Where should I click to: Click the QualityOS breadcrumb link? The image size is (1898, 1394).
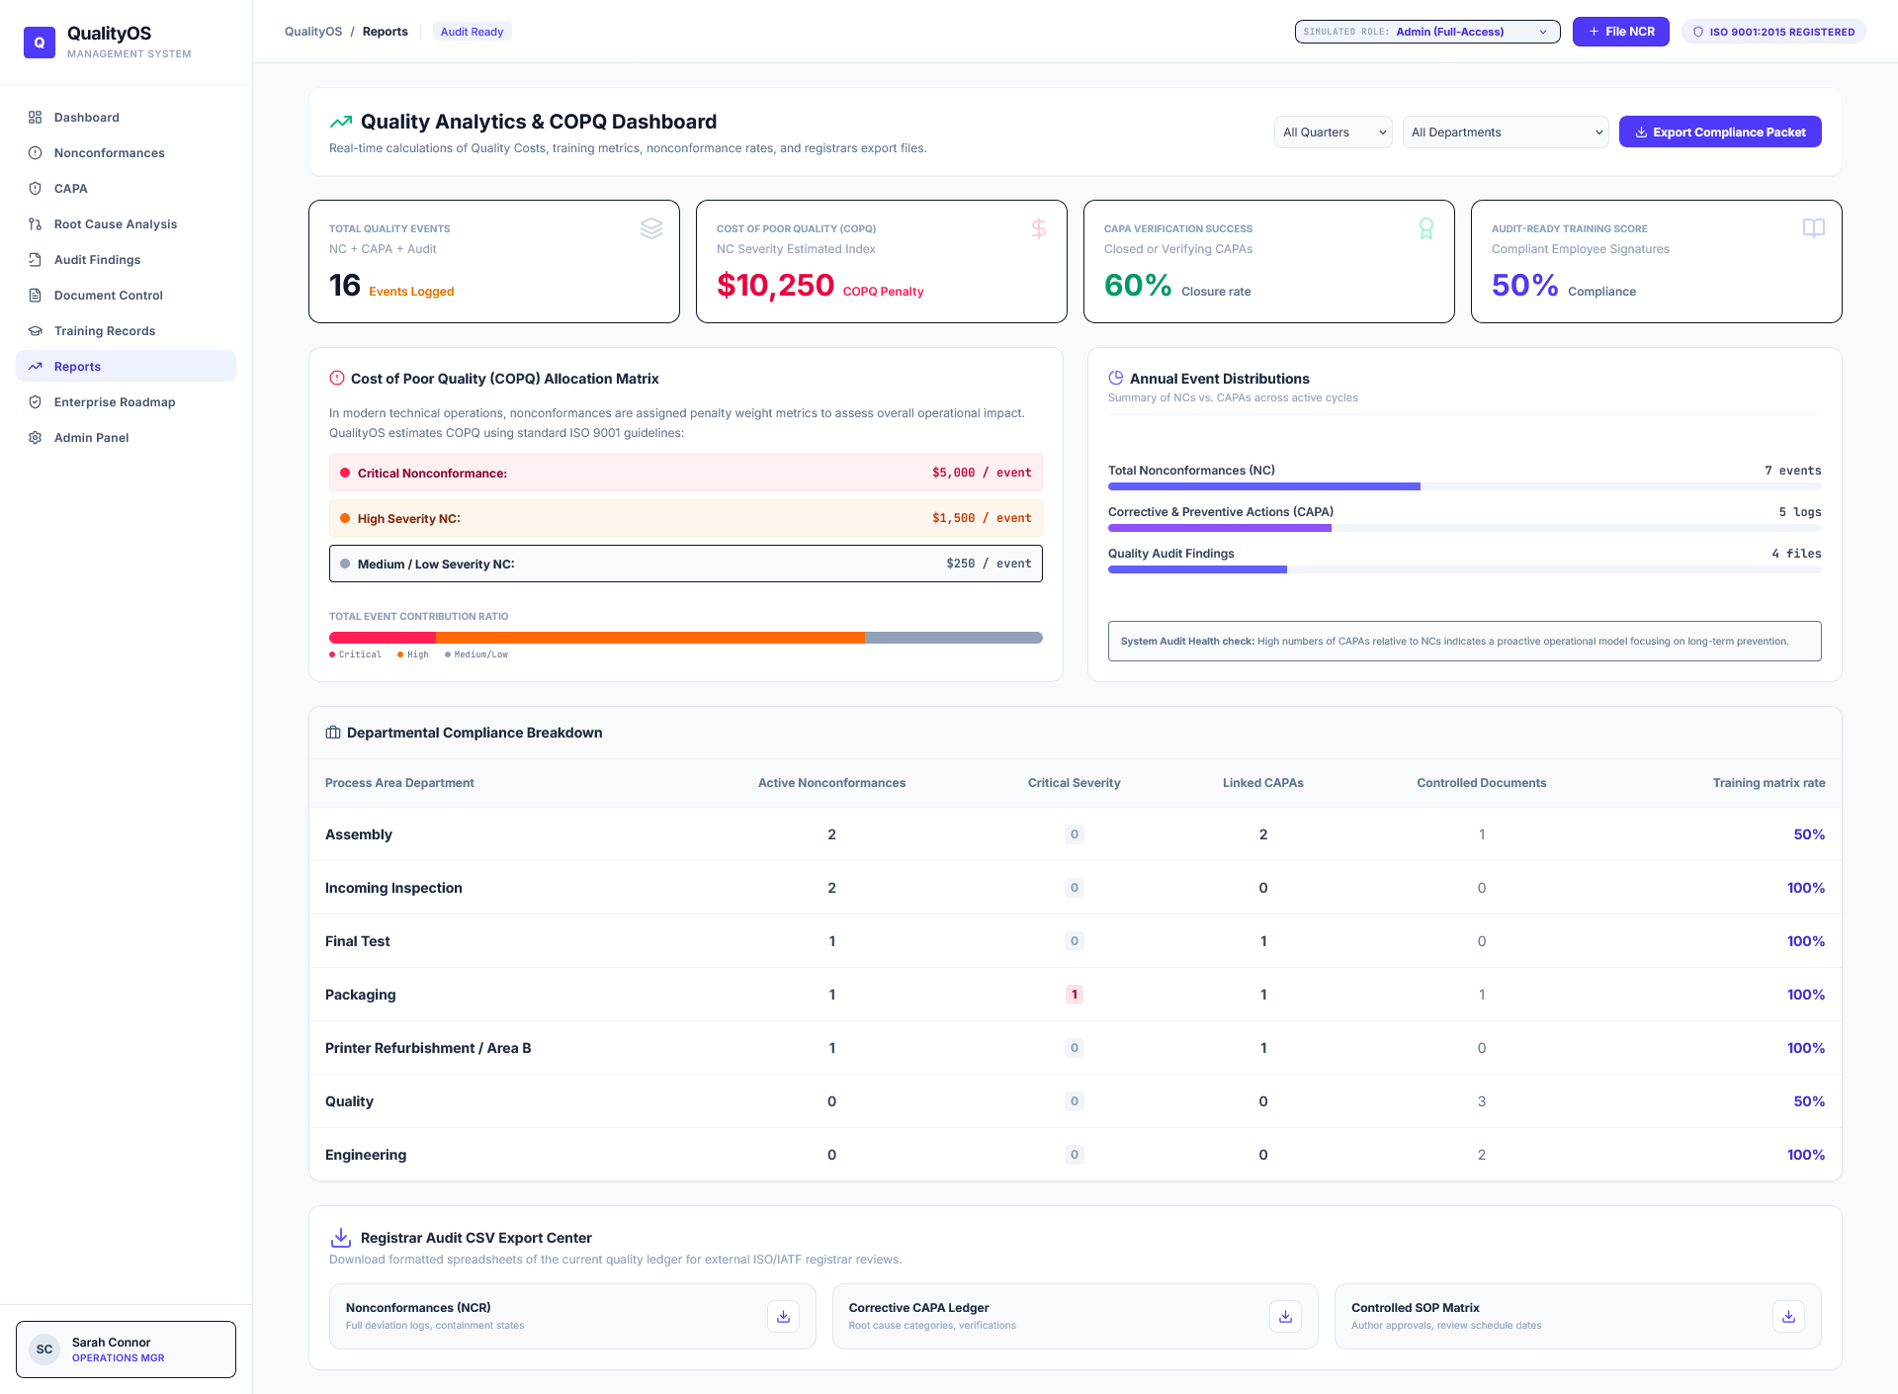click(x=313, y=32)
